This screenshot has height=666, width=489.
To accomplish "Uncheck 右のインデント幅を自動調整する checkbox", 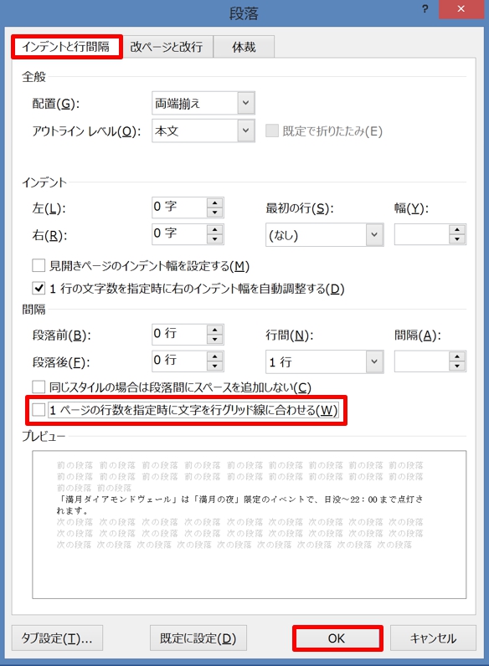I will 39,289.
